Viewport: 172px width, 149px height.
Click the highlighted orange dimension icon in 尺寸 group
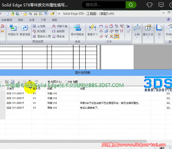point(117,36)
